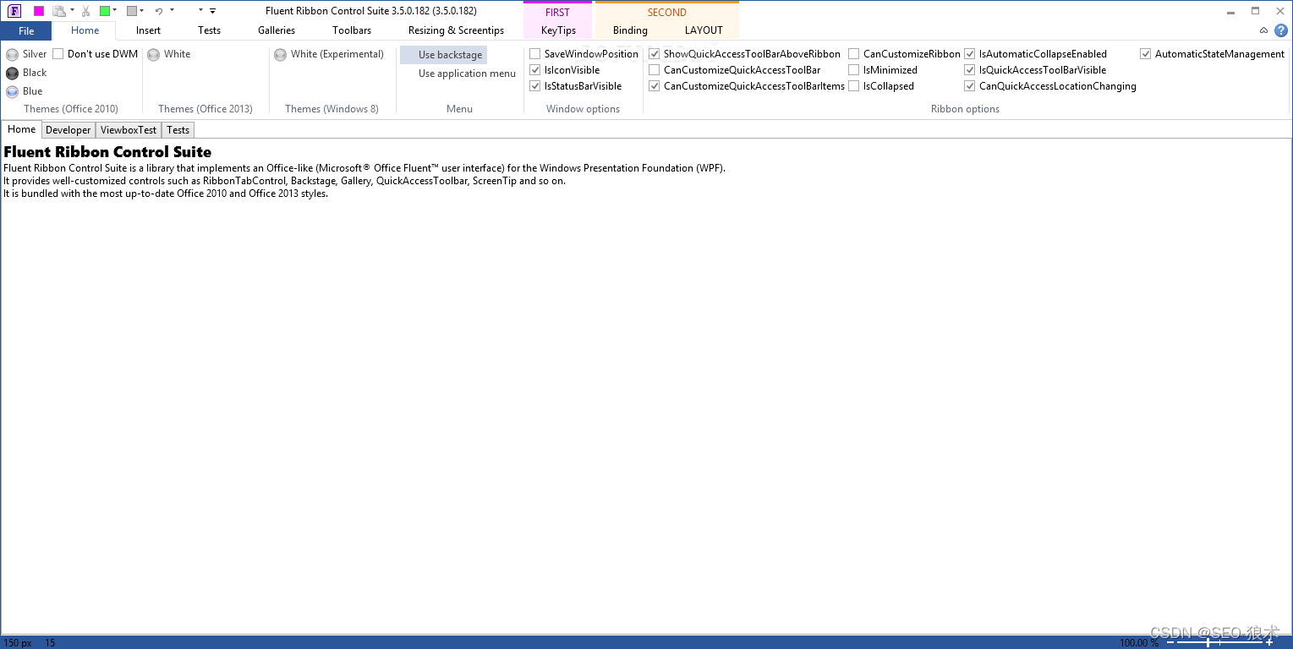Click the Cut scissors icon
1293x649 pixels.
pos(85,11)
